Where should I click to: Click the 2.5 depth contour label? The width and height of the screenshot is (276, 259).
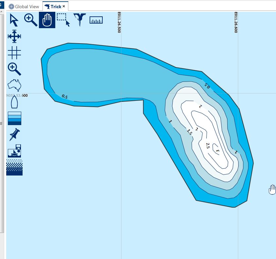click(x=208, y=146)
